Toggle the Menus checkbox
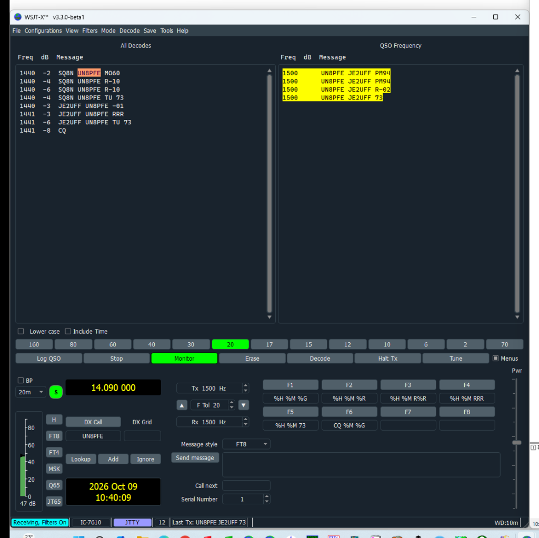 tap(495, 358)
